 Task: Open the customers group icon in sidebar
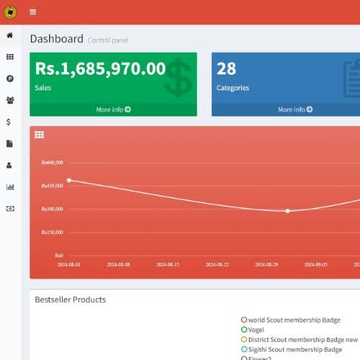click(10, 100)
